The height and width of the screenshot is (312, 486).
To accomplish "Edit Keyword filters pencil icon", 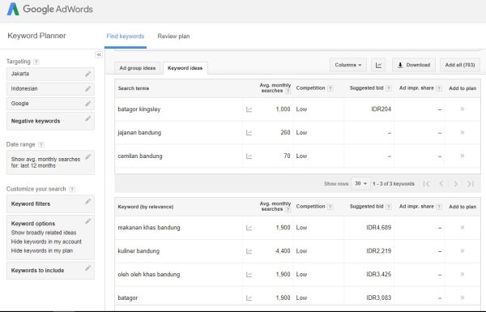I will (88, 202).
